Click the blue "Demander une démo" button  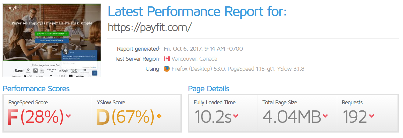(x=52, y=40)
